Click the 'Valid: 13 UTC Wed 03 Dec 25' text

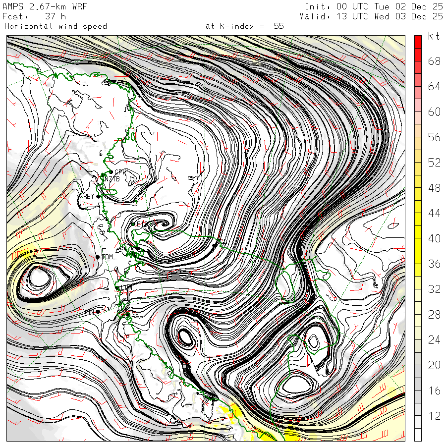click(371, 16)
